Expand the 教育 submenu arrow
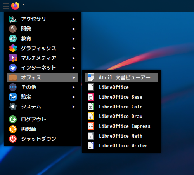This screenshot has height=175, width=194. [x=74, y=38]
